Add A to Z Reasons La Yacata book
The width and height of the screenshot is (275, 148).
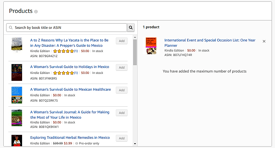coord(122,41)
